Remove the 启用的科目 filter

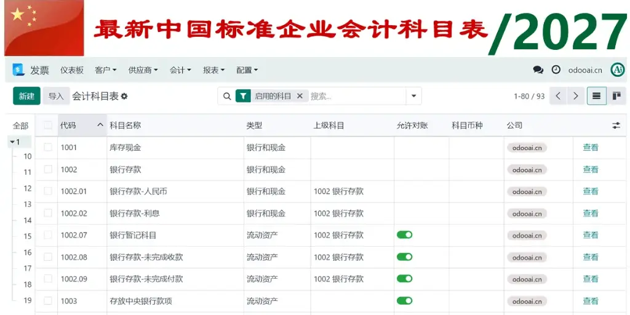[300, 96]
